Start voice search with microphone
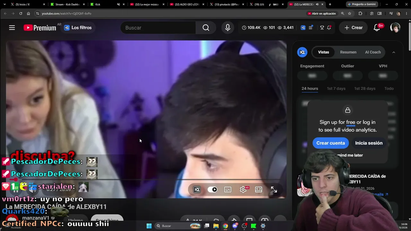Screen dimensions: 411x231 click(228, 28)
